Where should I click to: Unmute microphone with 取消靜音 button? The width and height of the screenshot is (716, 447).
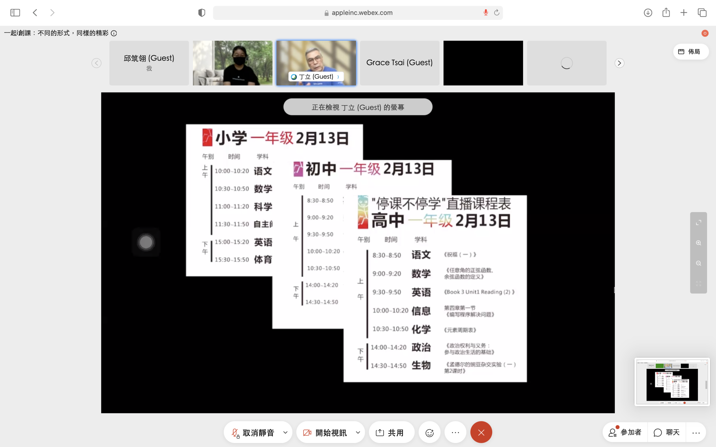pos(253,432)
